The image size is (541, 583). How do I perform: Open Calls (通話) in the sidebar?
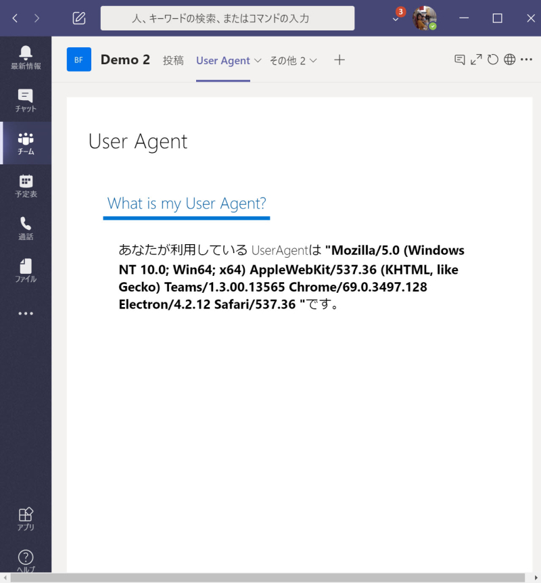click(26, 229)
